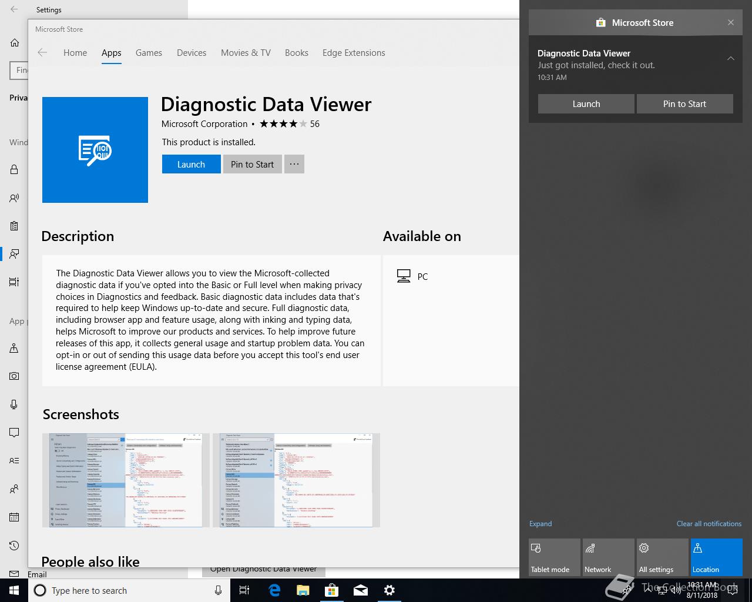
Task: Open Microsoft Edge from the taskbar
Action: 274,590
